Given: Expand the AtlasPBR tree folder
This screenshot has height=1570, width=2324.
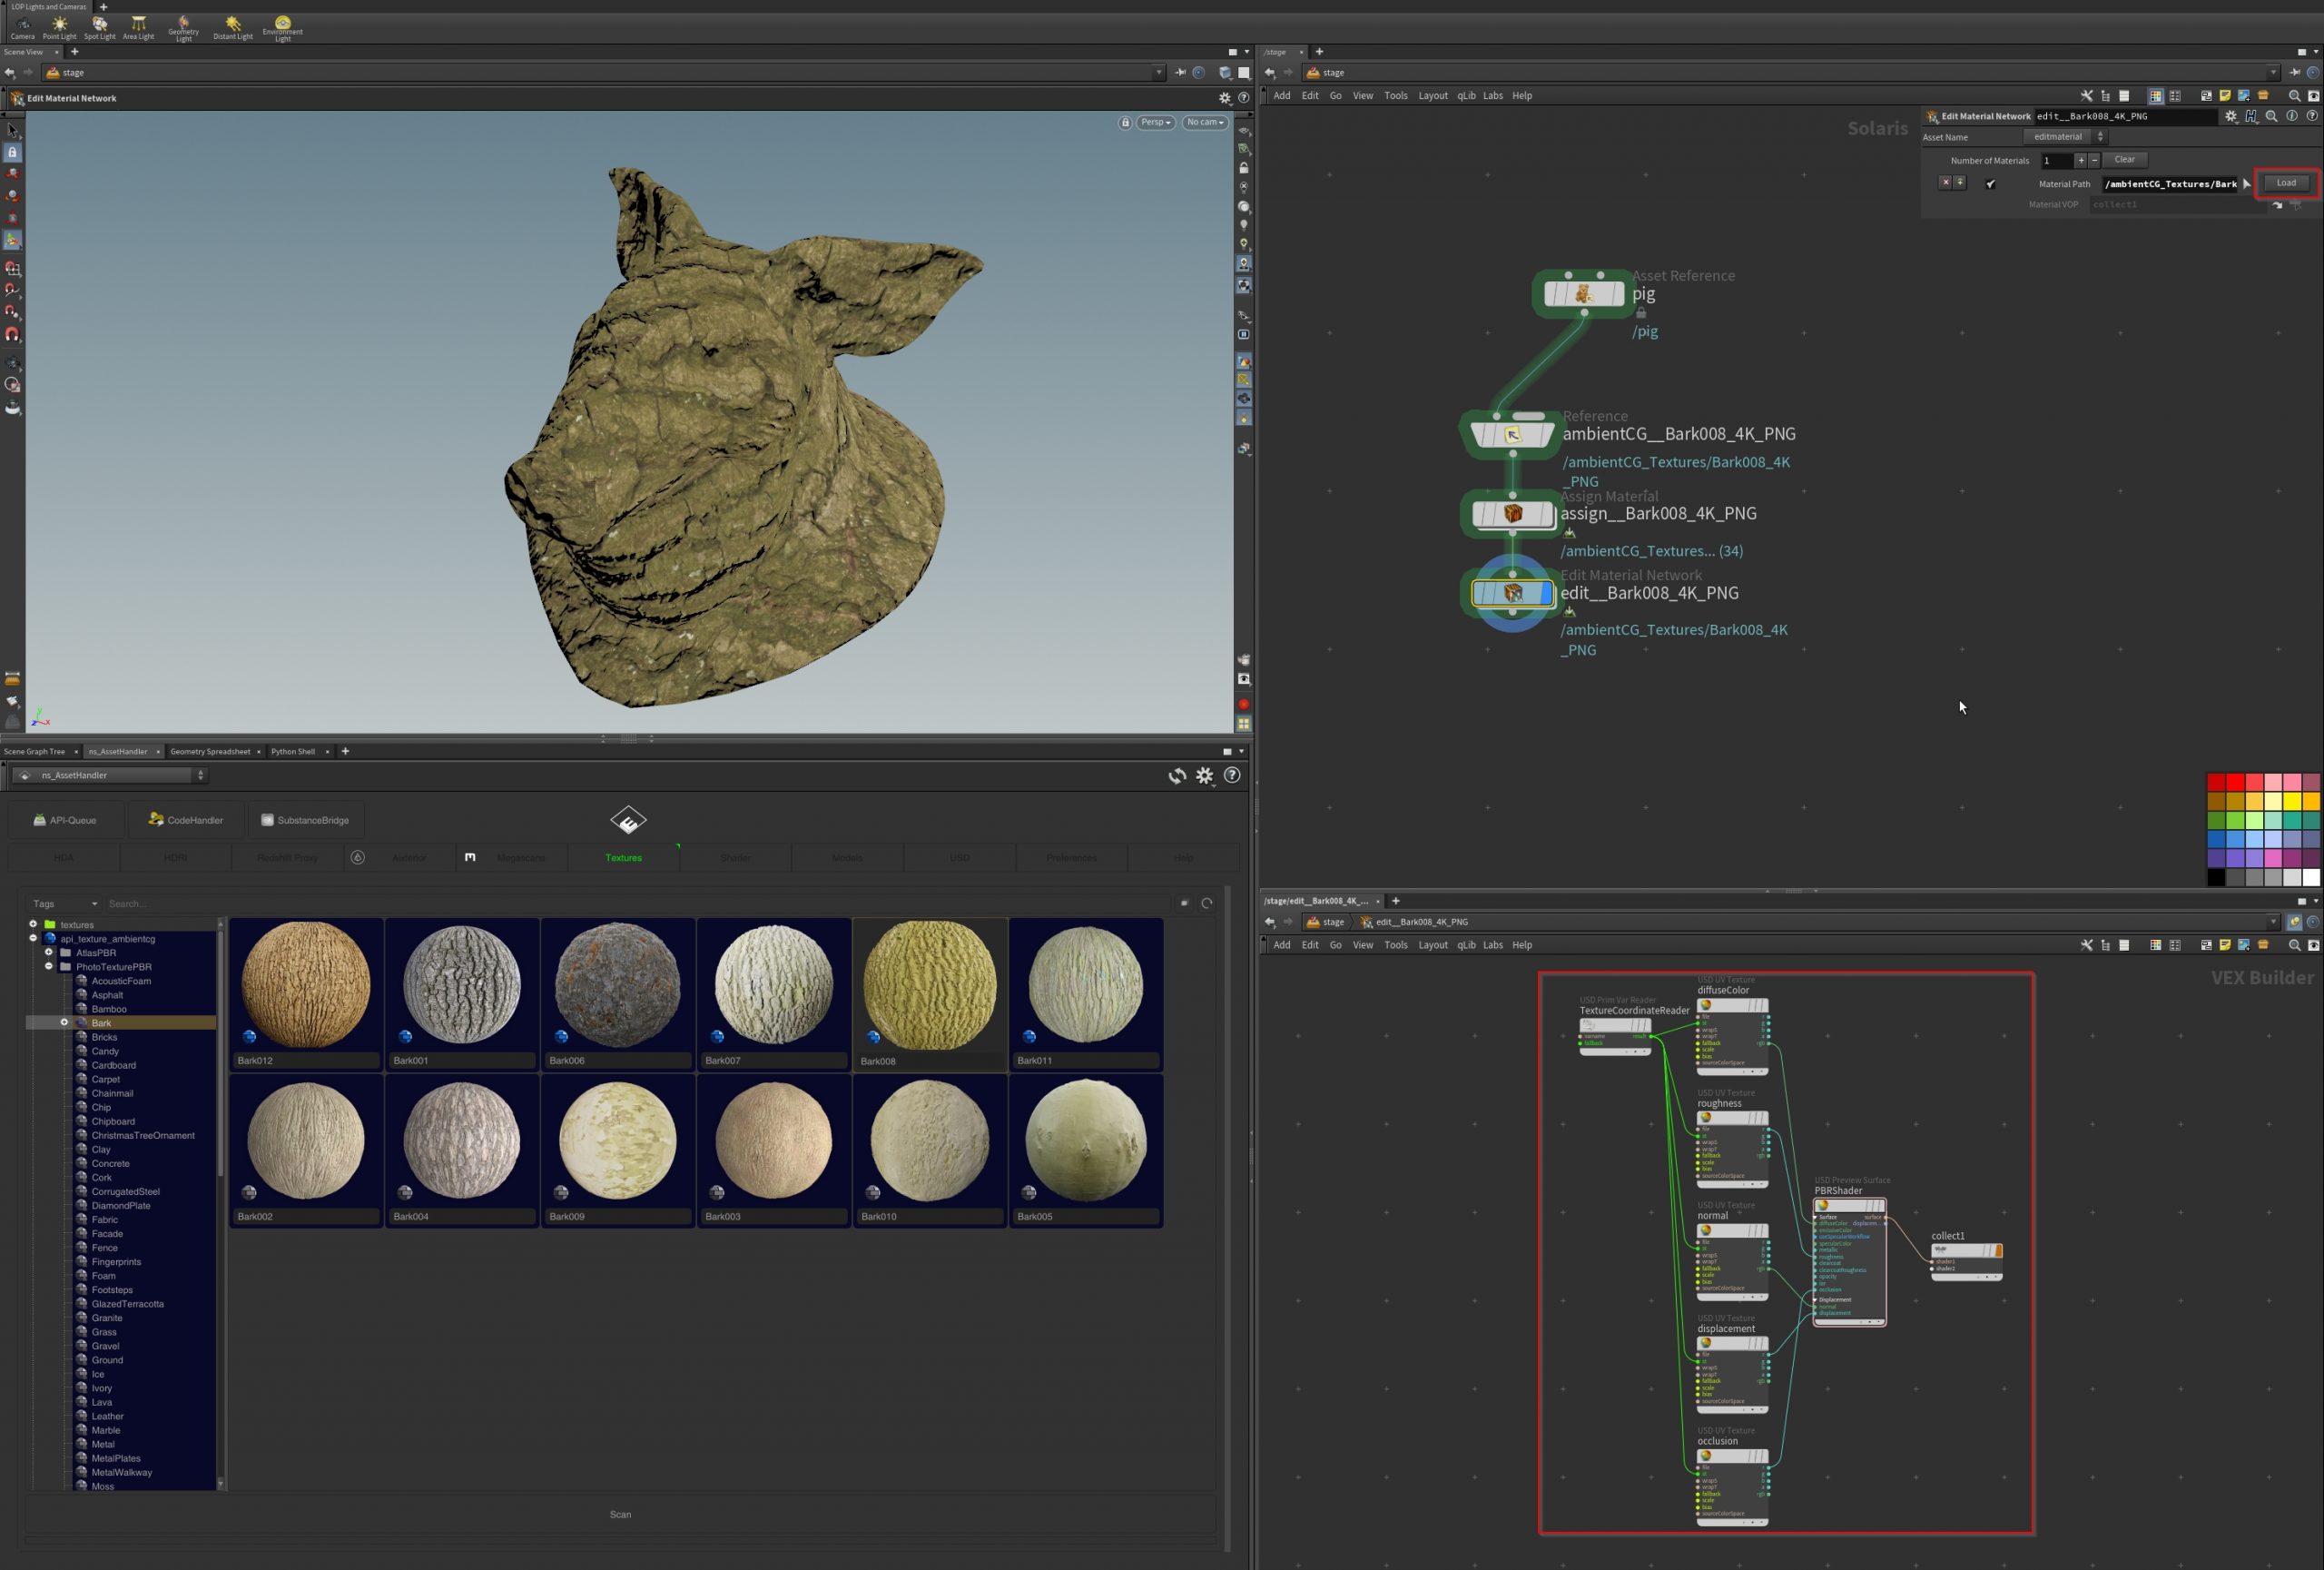Looking at the screenshot, I should click(48, 953).
